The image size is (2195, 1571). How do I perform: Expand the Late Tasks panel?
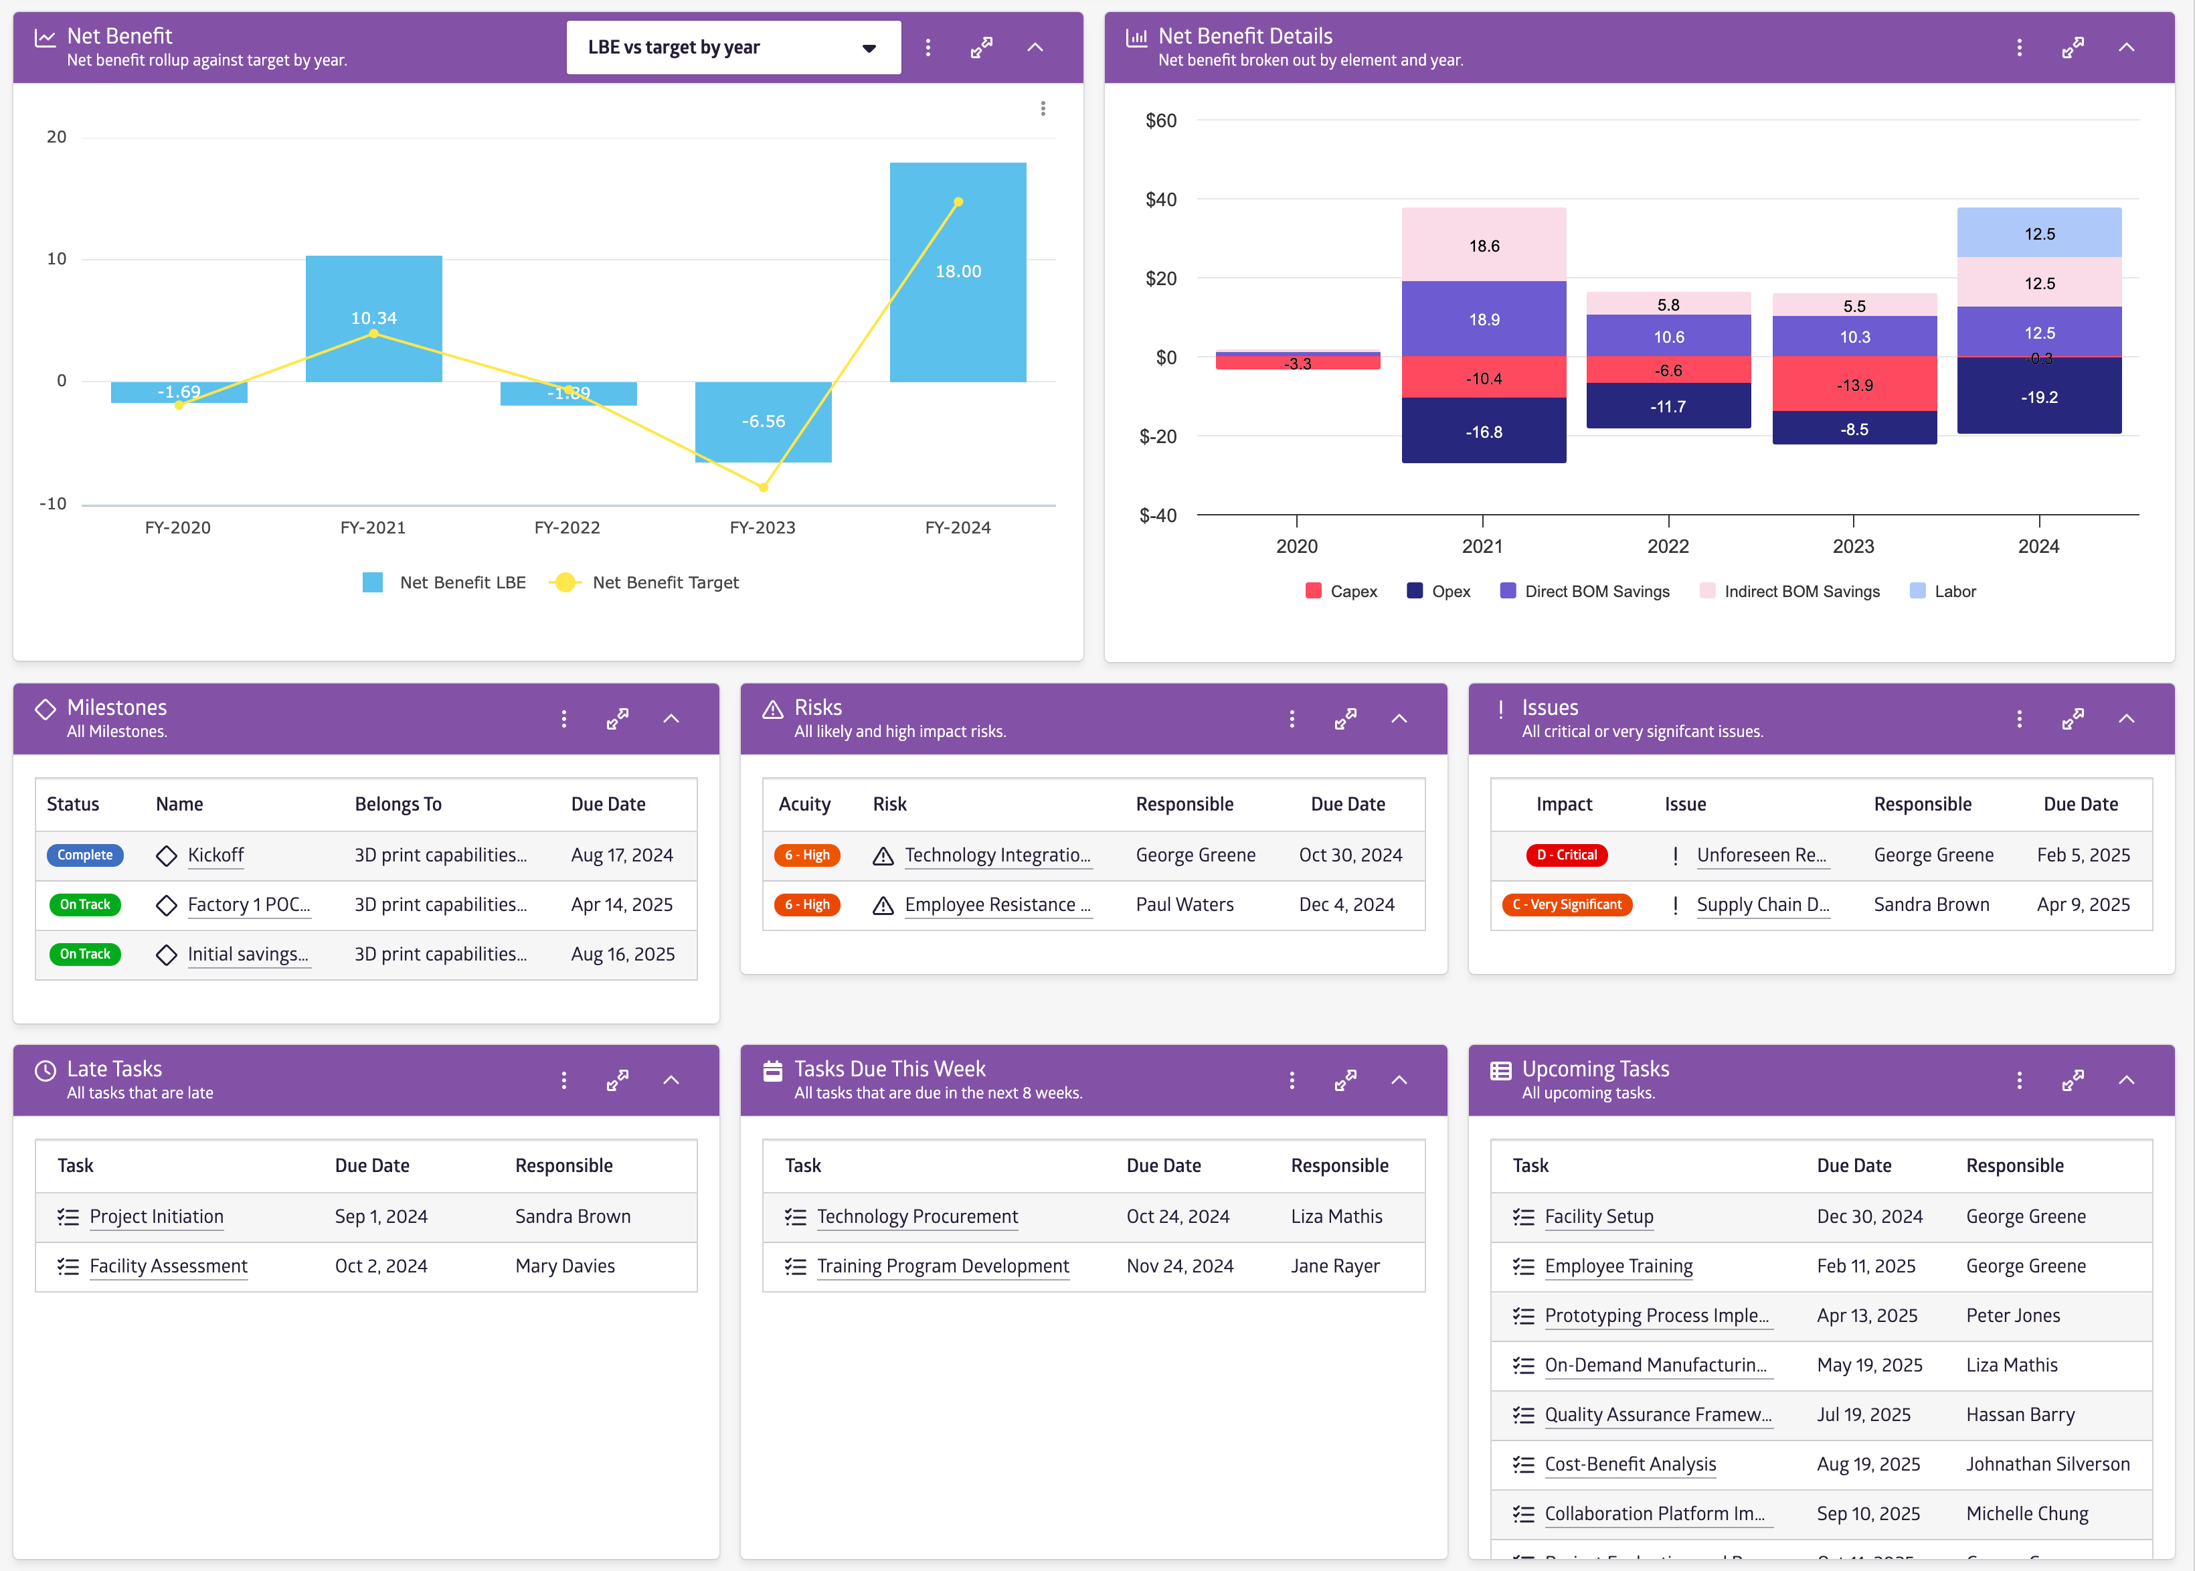(x=617, y=1080)
